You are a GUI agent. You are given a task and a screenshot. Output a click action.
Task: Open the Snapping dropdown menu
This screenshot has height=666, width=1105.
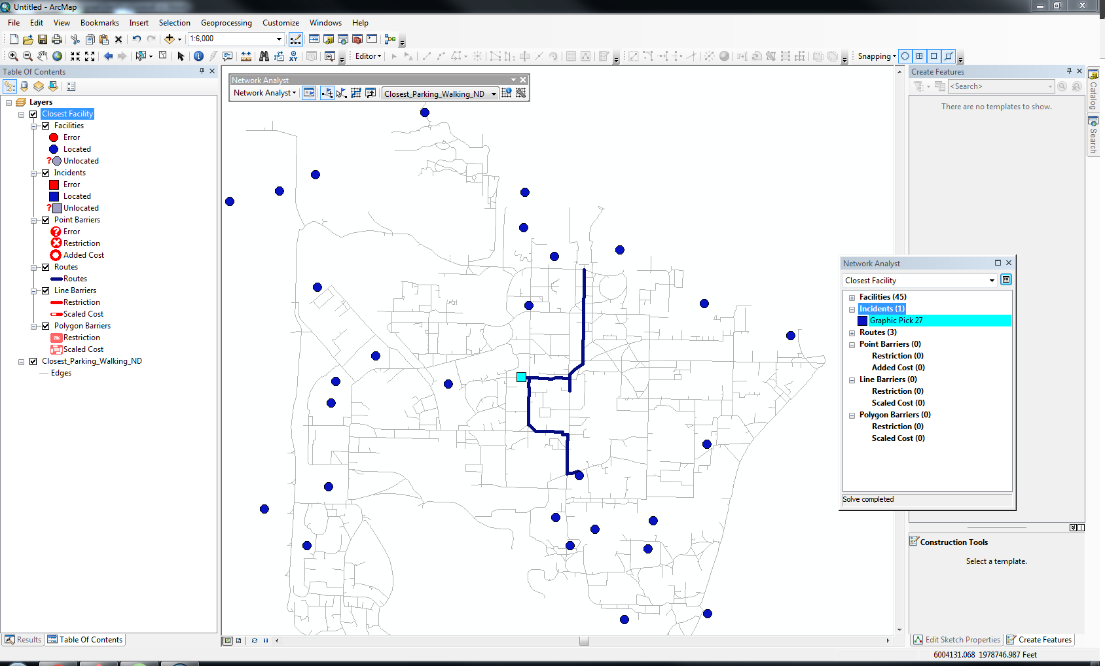[x=877, y=56]
